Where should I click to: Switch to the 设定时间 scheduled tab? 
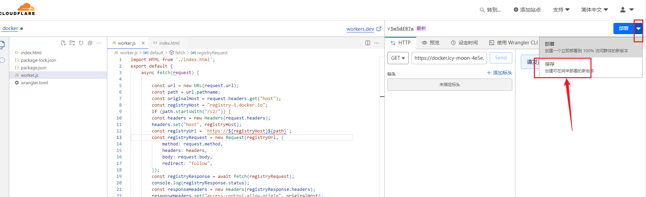(x=464, y=43)
